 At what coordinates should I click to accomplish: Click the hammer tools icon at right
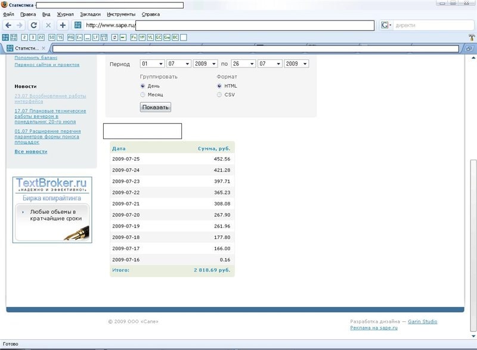[472, 37]
